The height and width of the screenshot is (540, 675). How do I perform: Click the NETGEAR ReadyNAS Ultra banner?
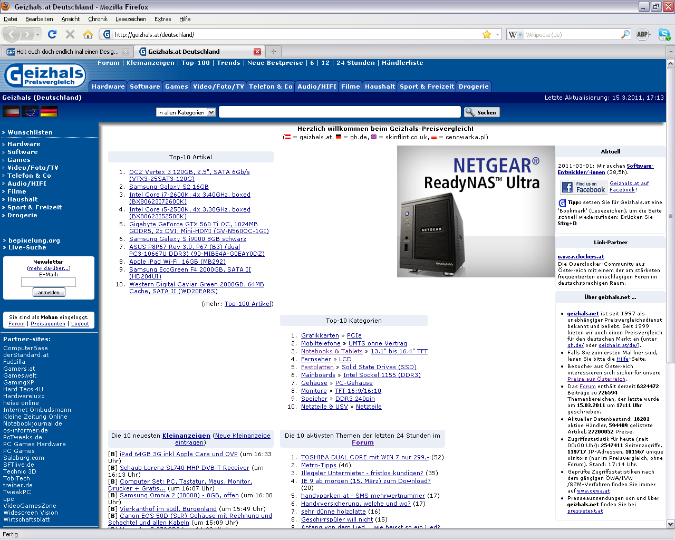click(476, 211)
